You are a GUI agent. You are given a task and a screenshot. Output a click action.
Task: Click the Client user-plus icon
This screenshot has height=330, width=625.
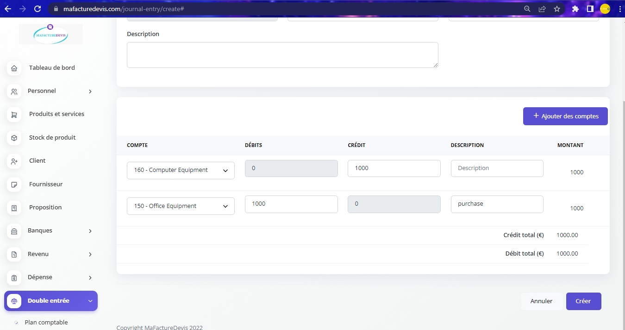pos(14,161)
